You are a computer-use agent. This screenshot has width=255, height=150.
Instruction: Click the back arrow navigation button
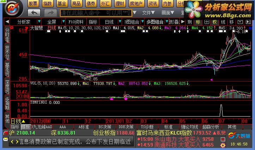pyautogui.click(x=34, y=13)
